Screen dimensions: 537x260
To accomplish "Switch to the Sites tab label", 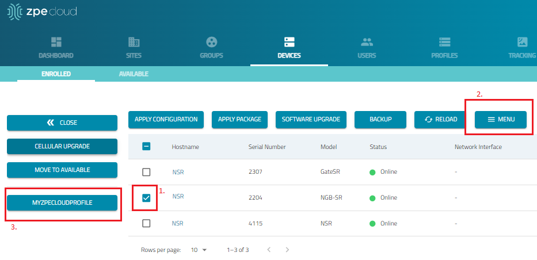I will [134, 55].
